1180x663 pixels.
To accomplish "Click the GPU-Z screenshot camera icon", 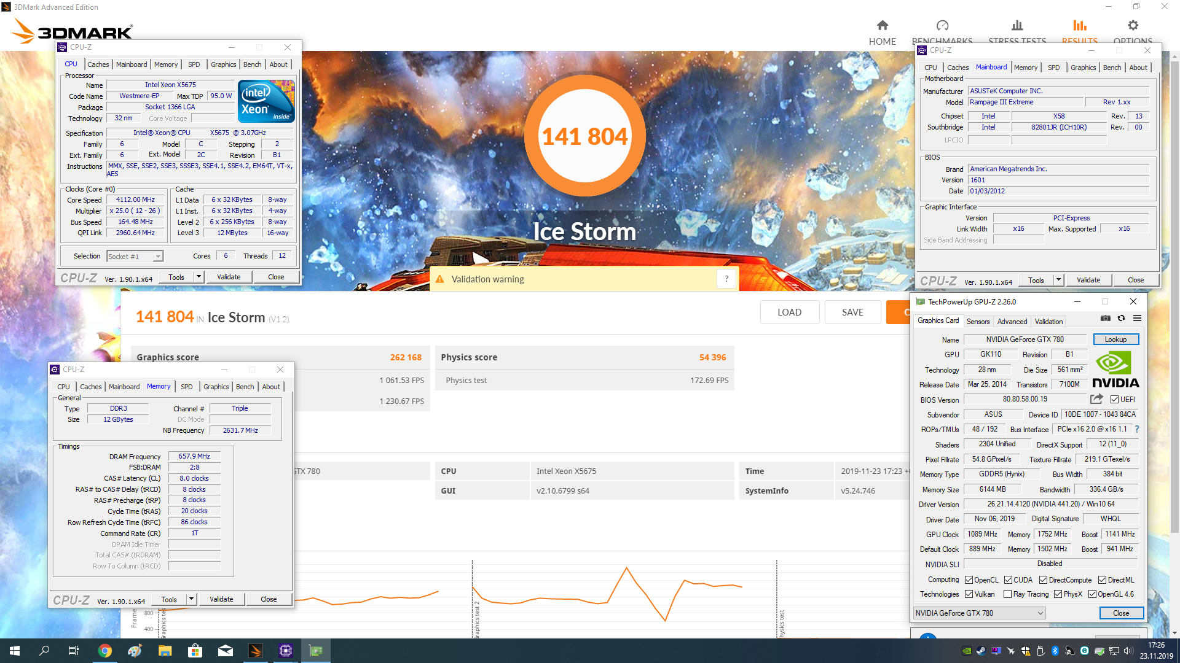I will (x=1106, y=318).
